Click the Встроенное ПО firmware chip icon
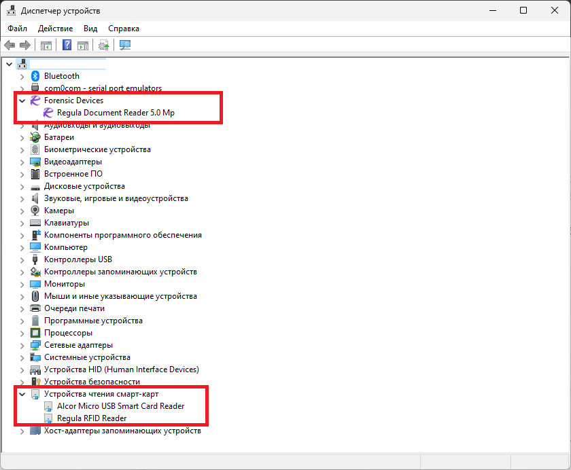Screen dimensions: 571x470 point(35,174)
